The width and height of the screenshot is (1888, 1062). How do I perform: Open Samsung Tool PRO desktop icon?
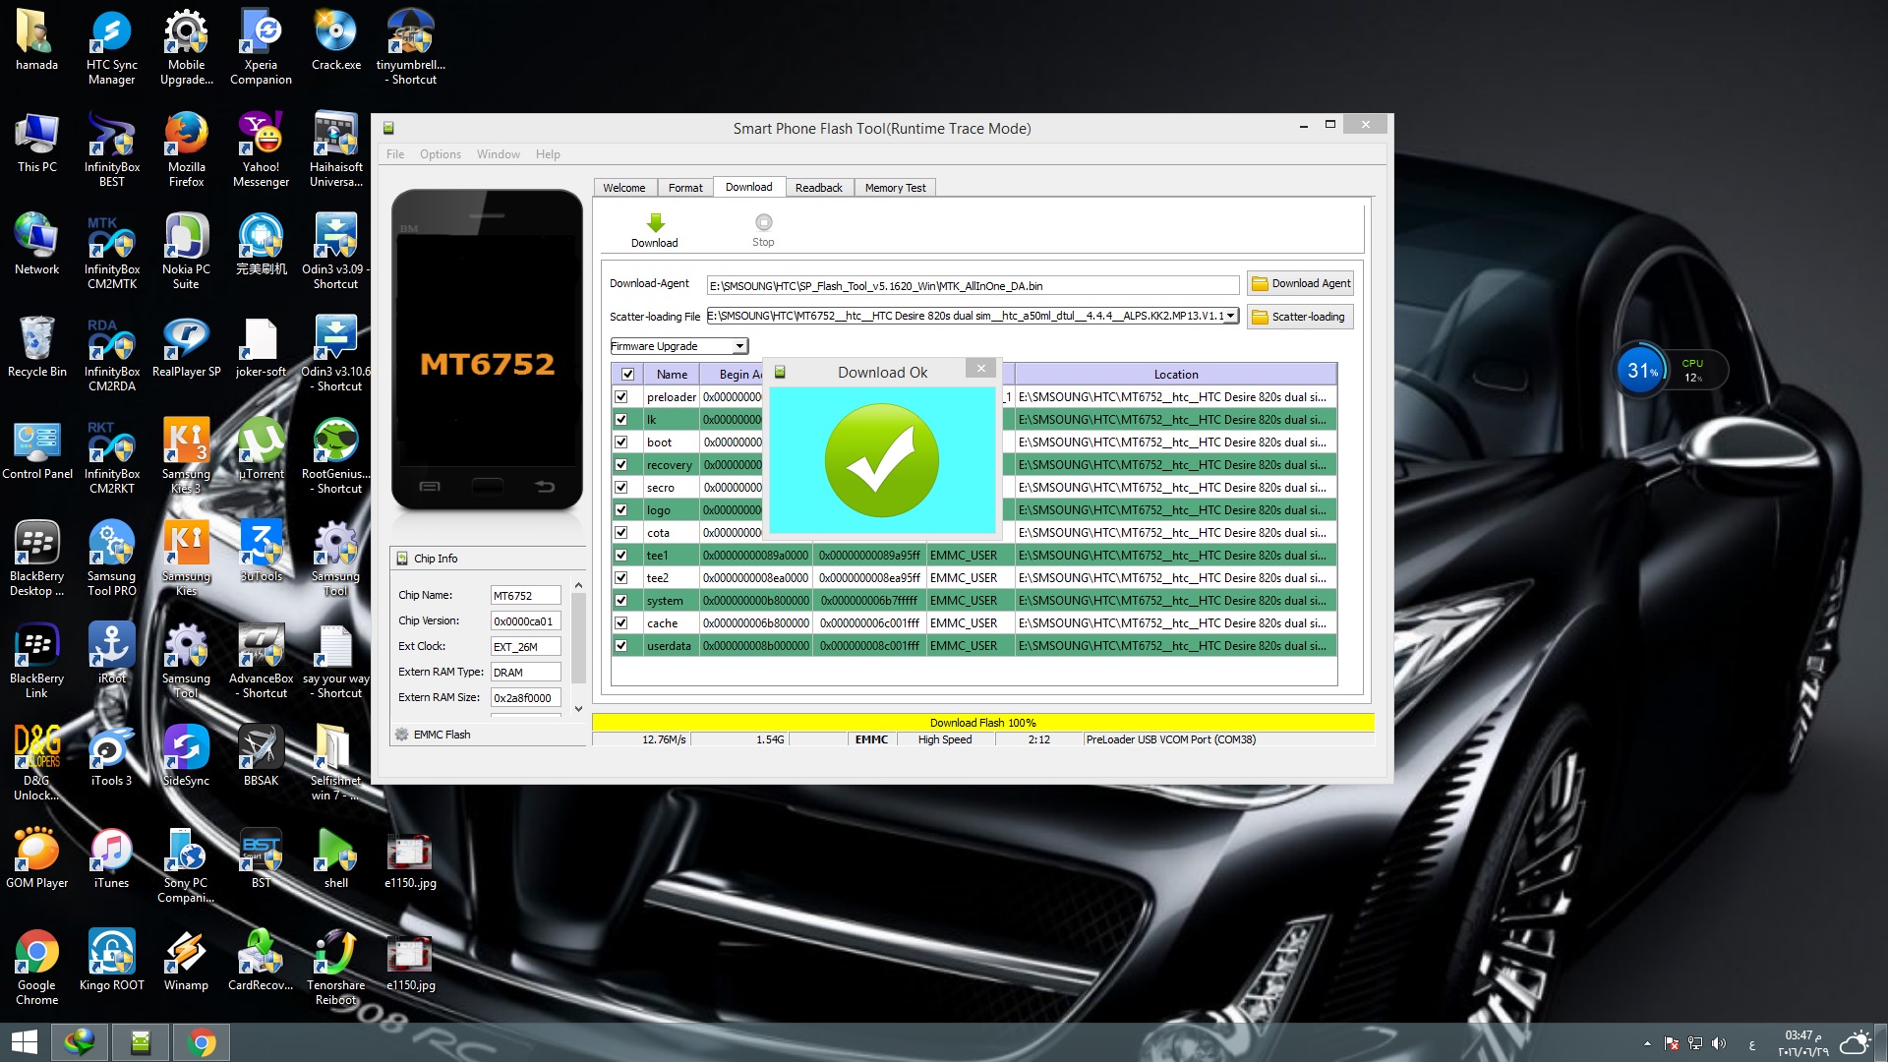111,559
